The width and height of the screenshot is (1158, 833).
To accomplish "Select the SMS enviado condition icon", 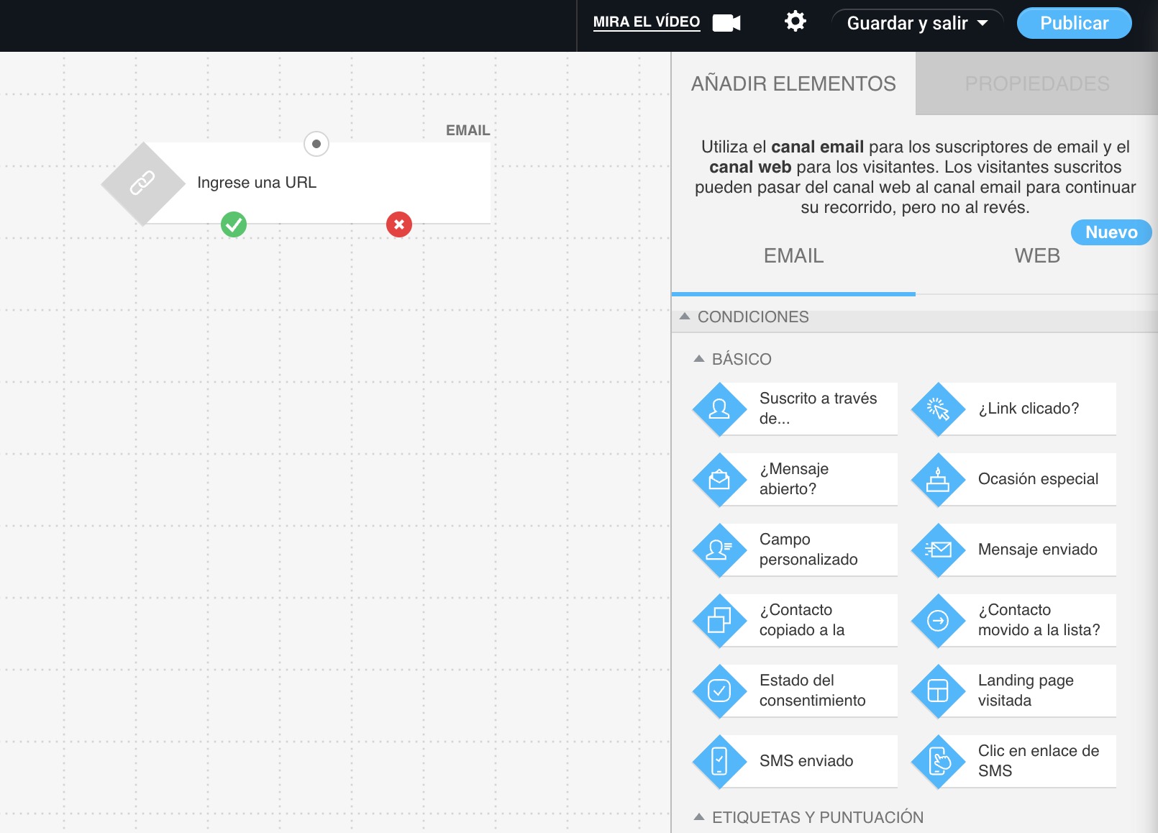I will pyautogui.click(x=719, y=761).
